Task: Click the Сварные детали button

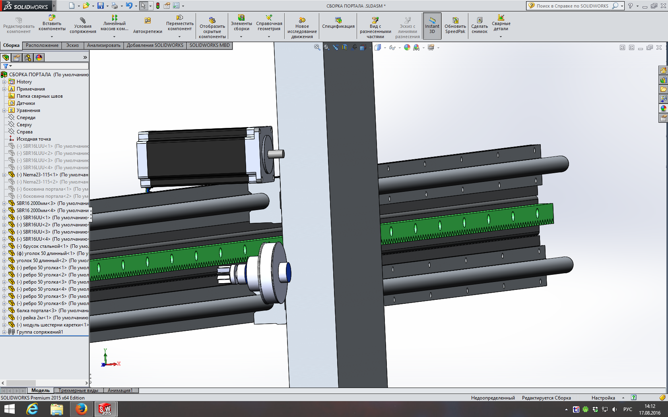Action: click(501, 23)
